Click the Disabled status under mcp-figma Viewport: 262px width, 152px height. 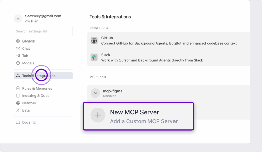coord(110,96)
